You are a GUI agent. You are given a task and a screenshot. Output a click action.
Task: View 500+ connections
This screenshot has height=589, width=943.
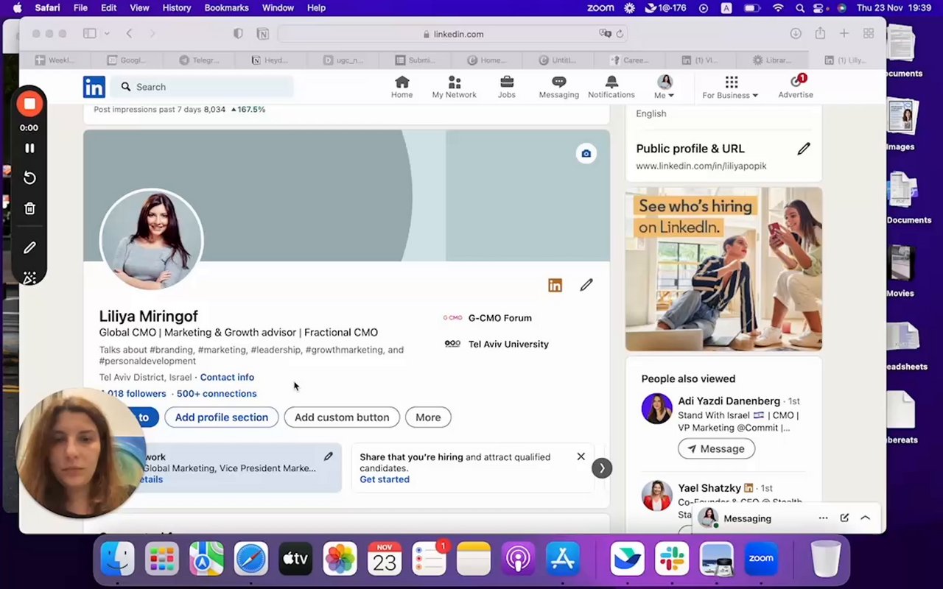(217, 394)
